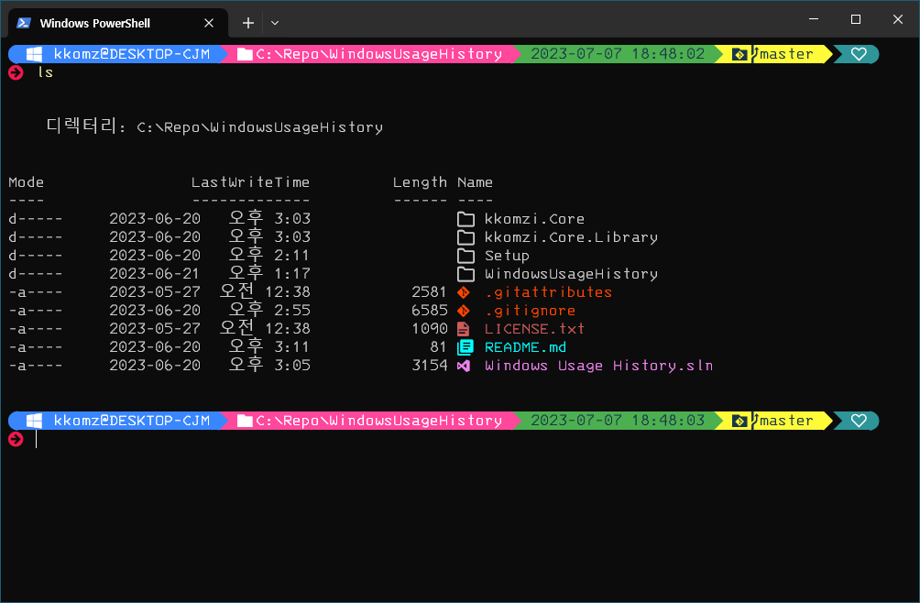Click the markdown icon beside README.md

[465, 347]
